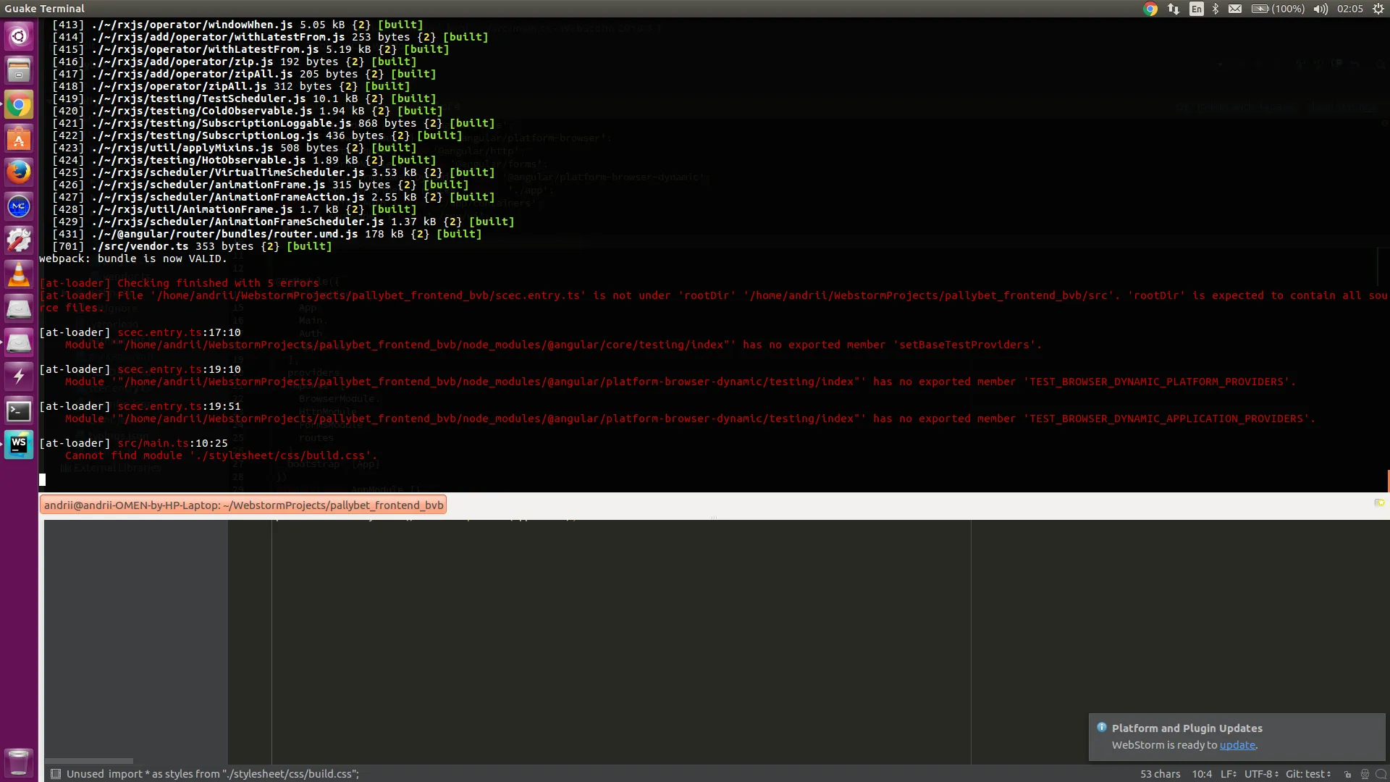This screenshot has width=1390, height=782.
Task: Open the Terminal launcher icon
Action: tap(19, 411)
